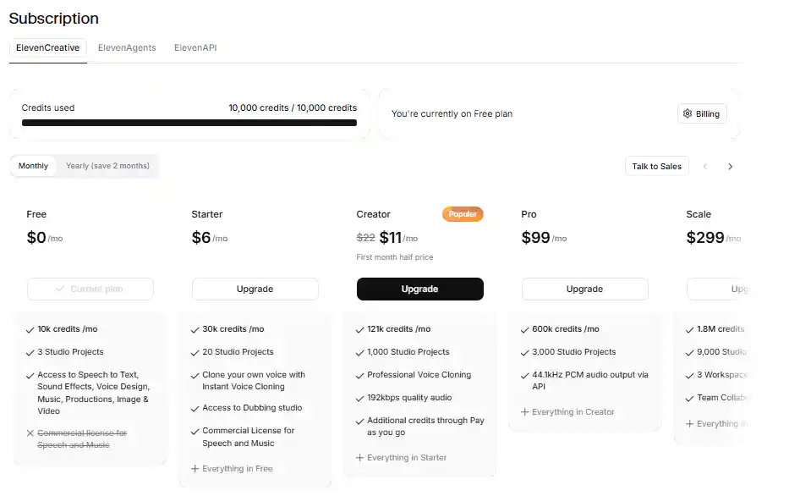800x496 pixels.
Task: Click the $299 Scale price
Action: point(713,238)
